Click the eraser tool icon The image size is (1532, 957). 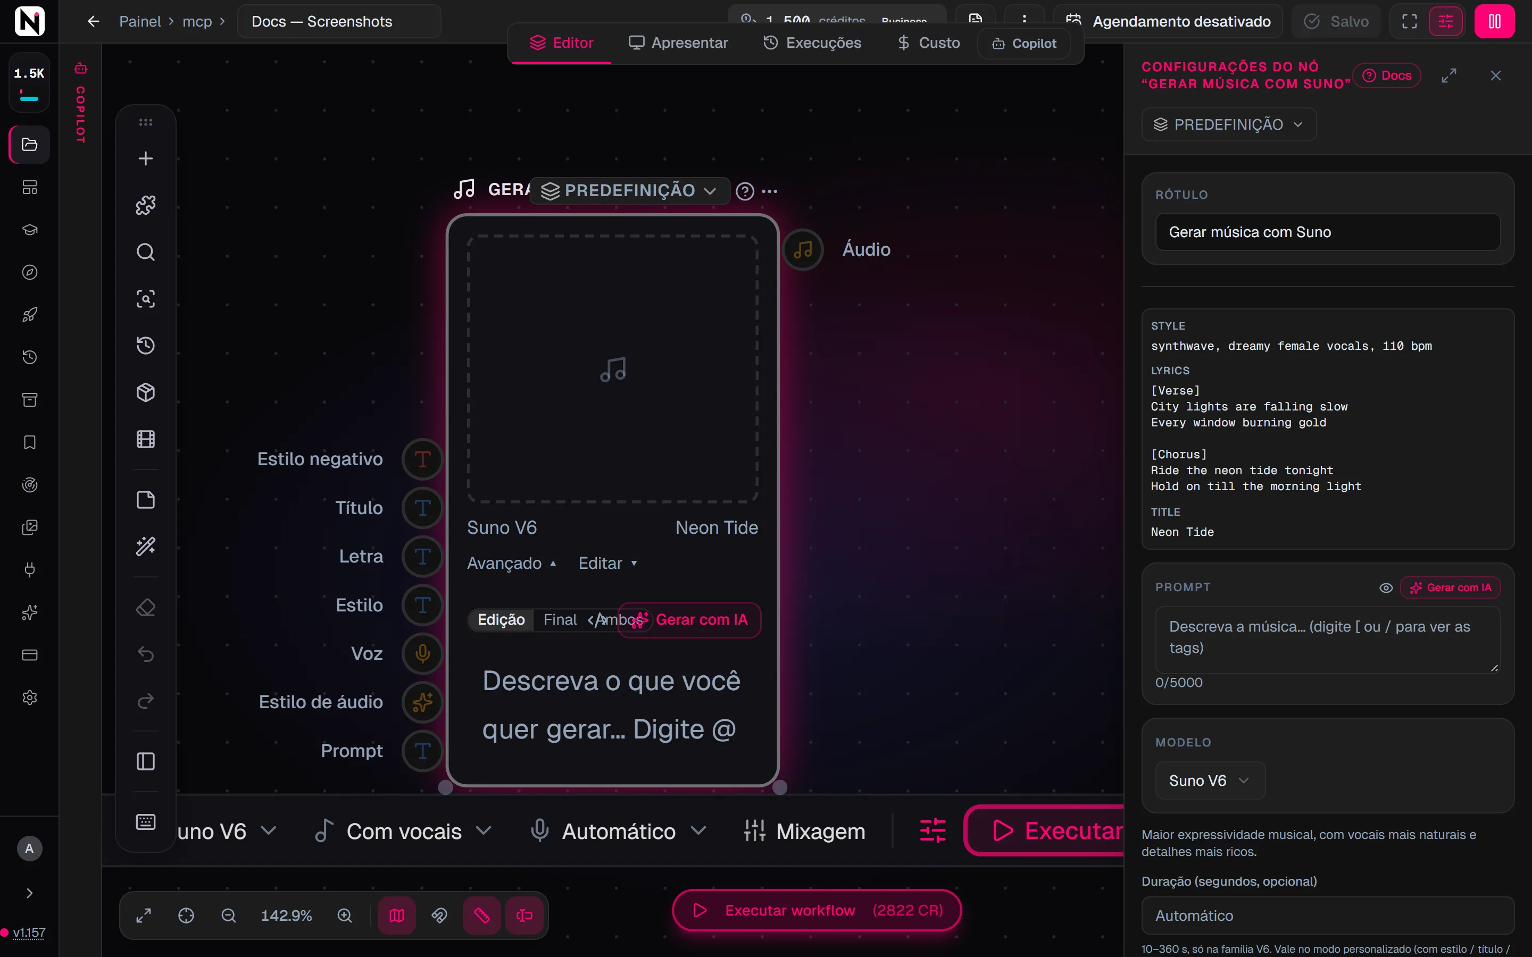tap(146, 608)
